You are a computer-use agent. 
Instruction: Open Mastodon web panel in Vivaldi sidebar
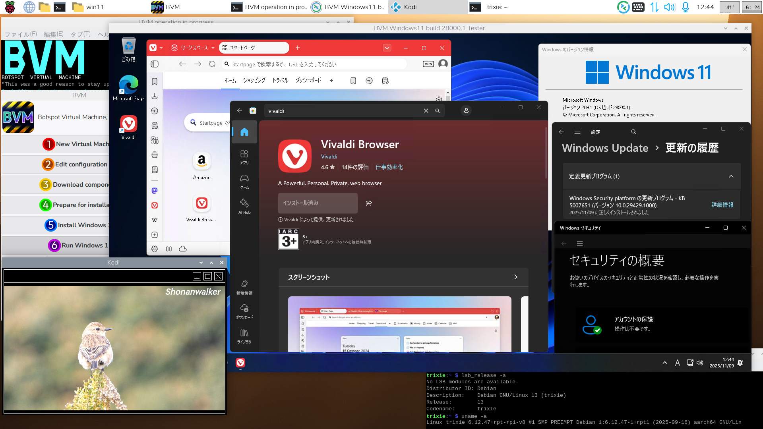pos(155,191)
